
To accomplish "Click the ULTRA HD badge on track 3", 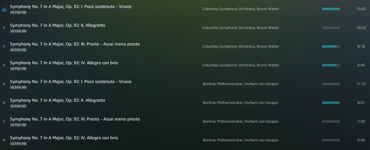I will point(18,50).
